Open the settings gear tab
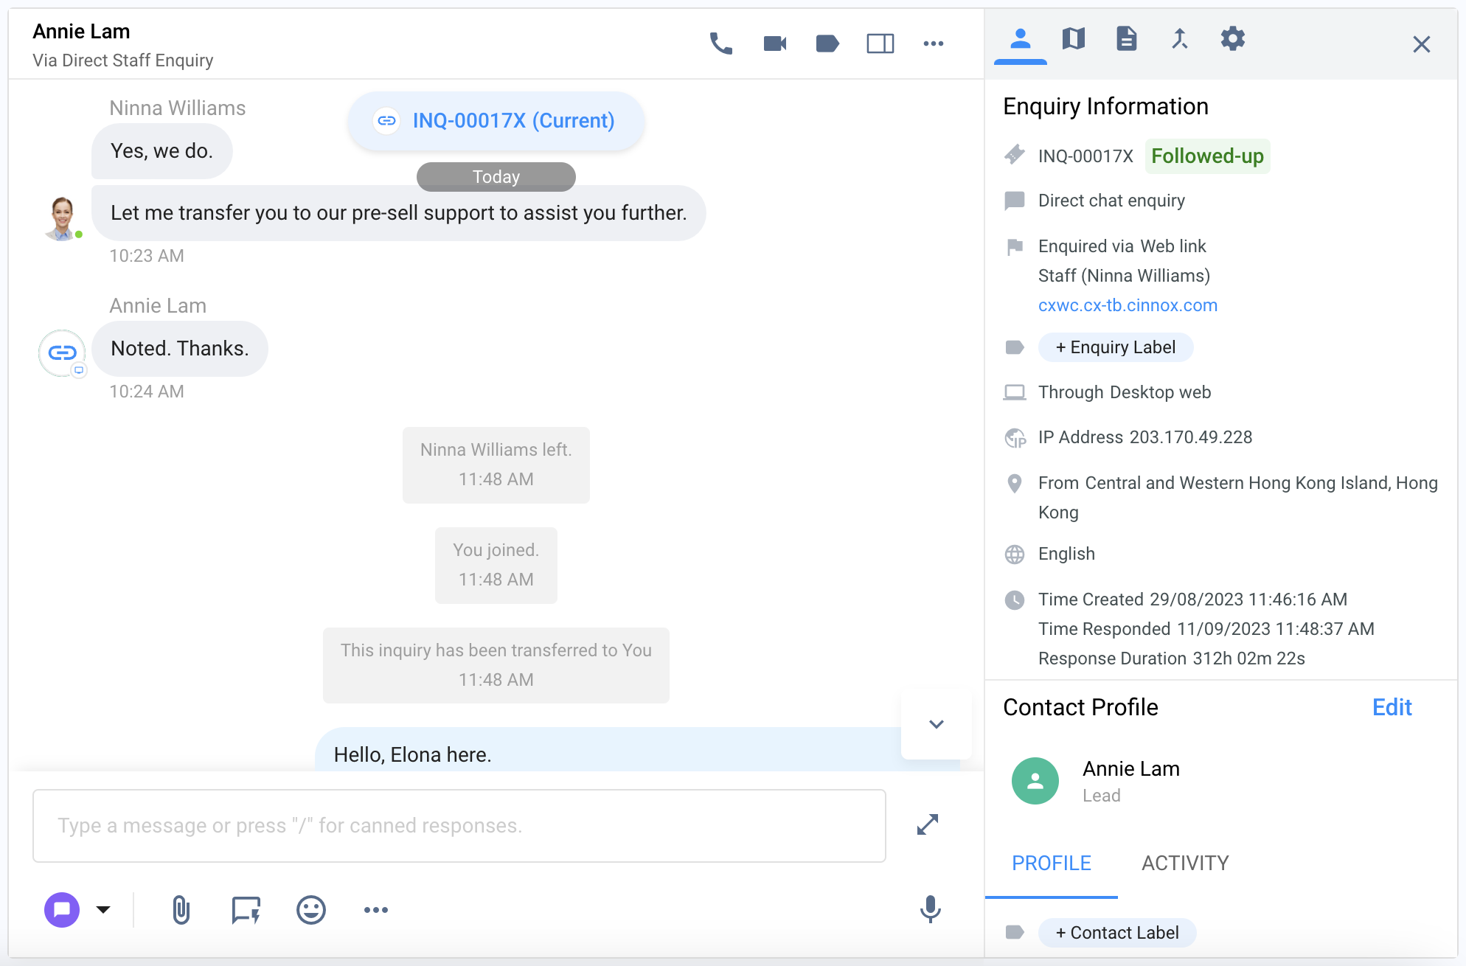The width and height of the screenshot is (1466, 966). 1232,38
